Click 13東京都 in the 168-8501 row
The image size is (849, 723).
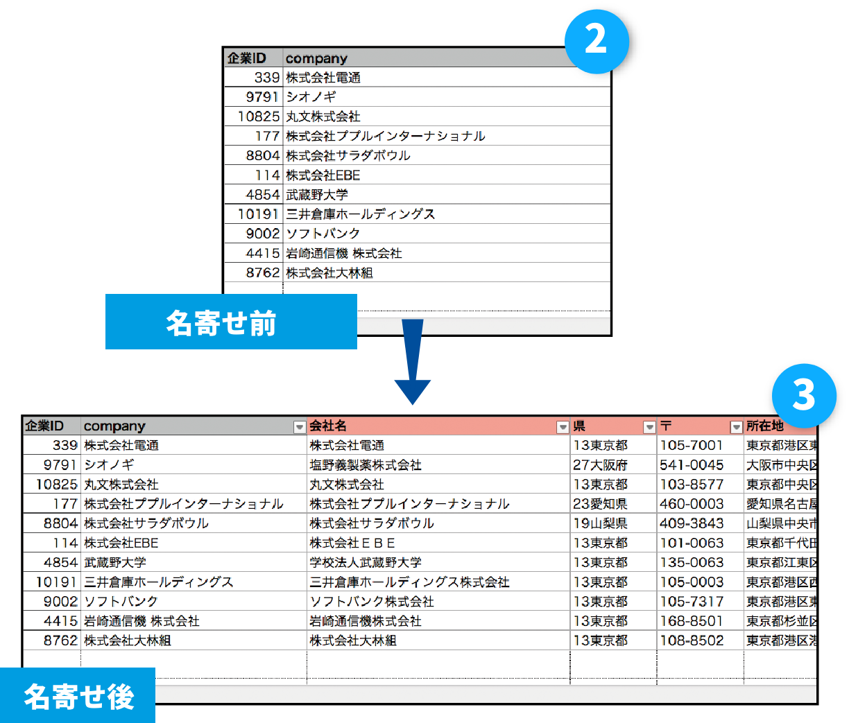(613, 621)
